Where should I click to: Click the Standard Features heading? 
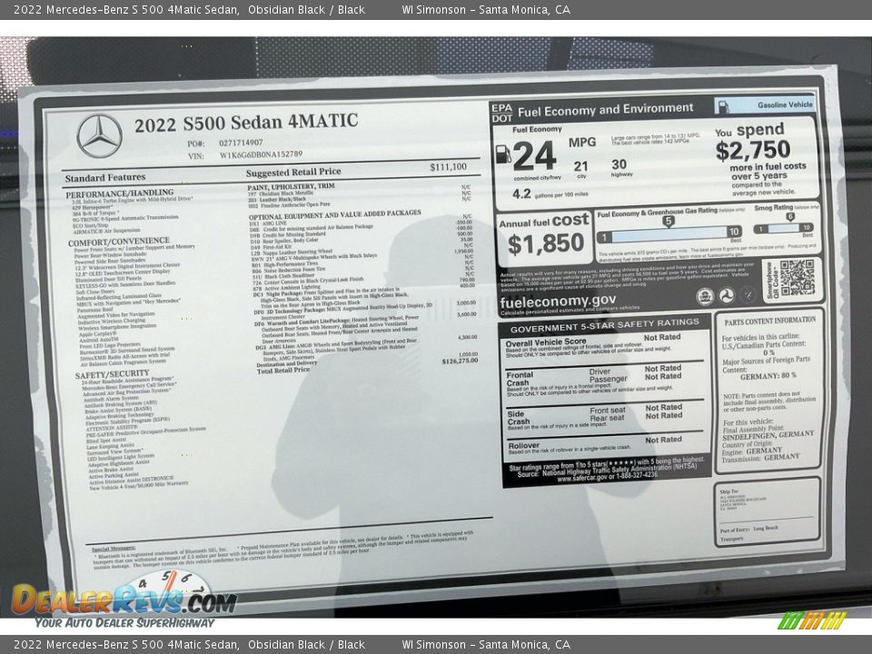[x=105, y=178]
